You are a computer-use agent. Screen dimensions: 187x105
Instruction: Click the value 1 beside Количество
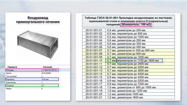tap(42, 83)
